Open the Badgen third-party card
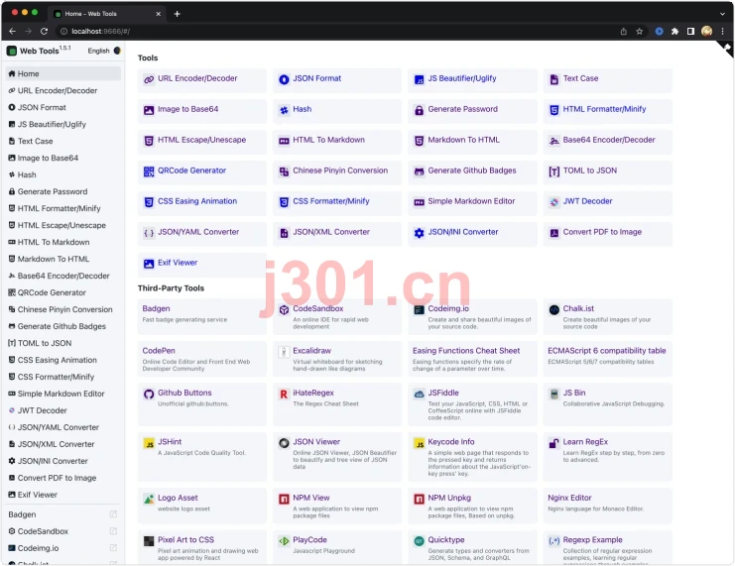 (202, 317)
